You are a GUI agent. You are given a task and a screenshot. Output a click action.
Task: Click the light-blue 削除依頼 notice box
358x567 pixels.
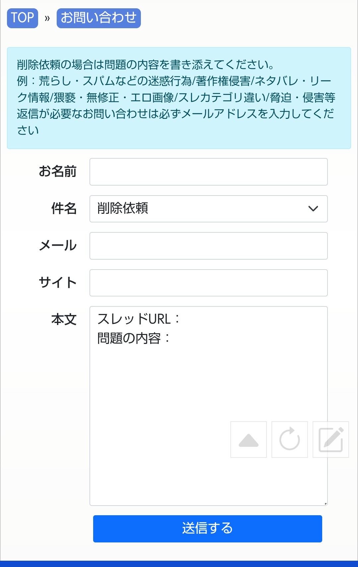[179, 98]
